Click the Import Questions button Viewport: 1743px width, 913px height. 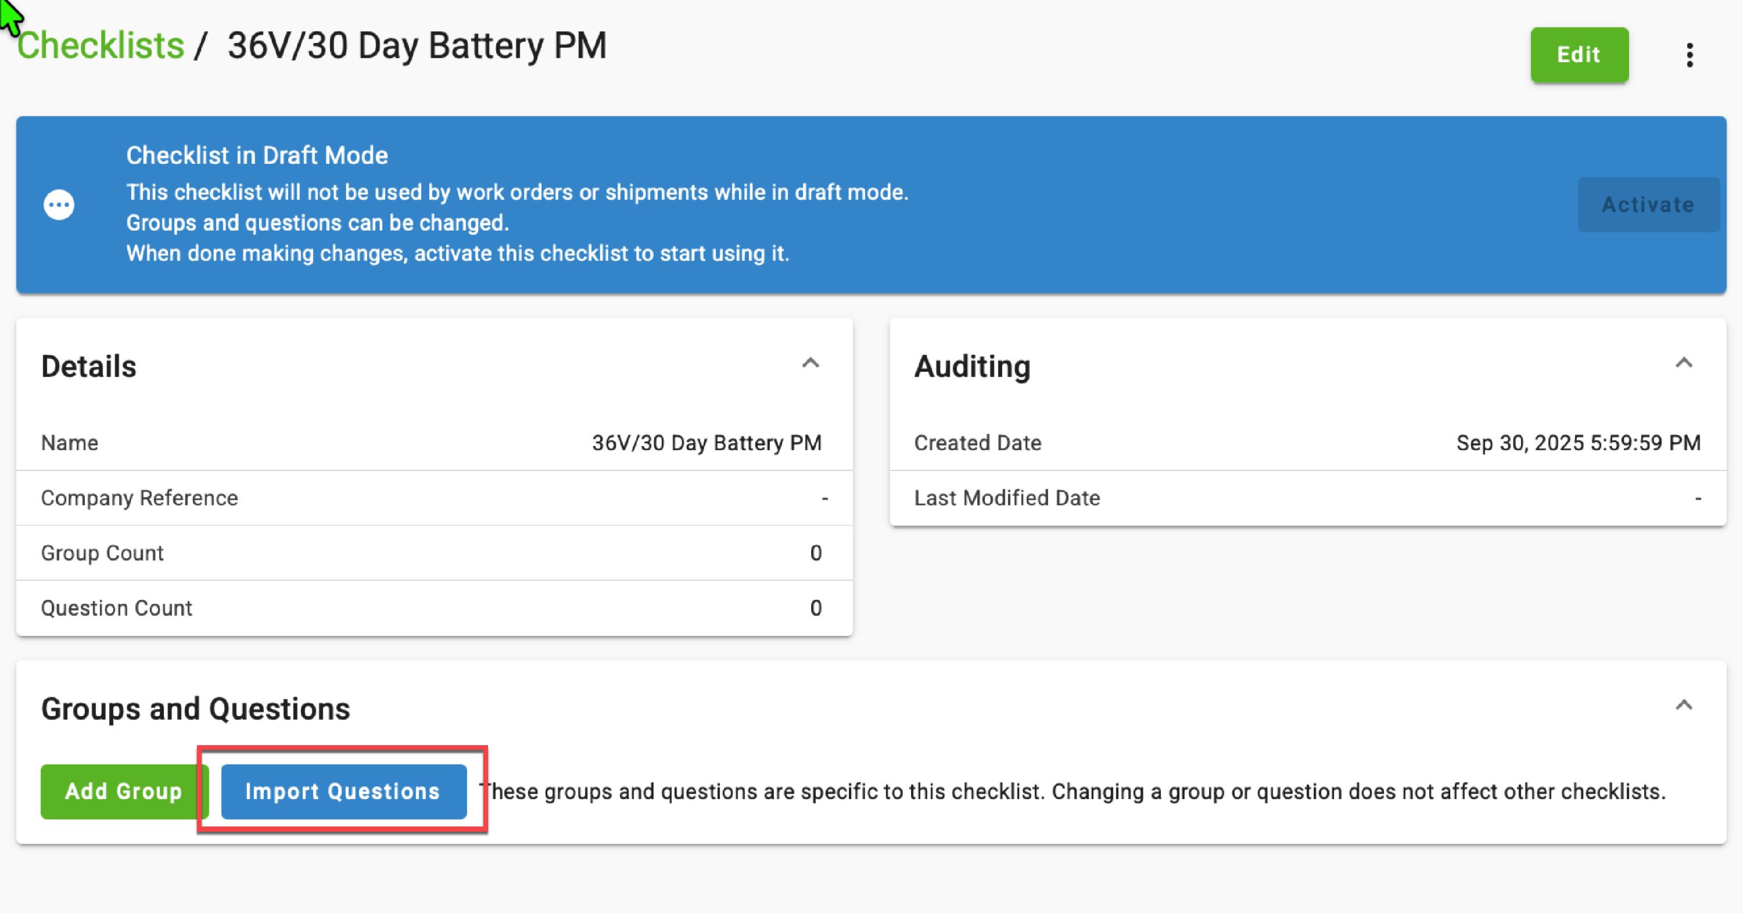(x=343, y=791)
